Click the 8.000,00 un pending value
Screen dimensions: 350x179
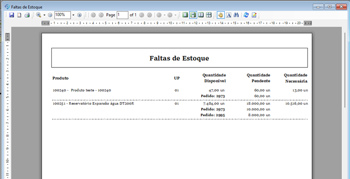coord(259,115)
